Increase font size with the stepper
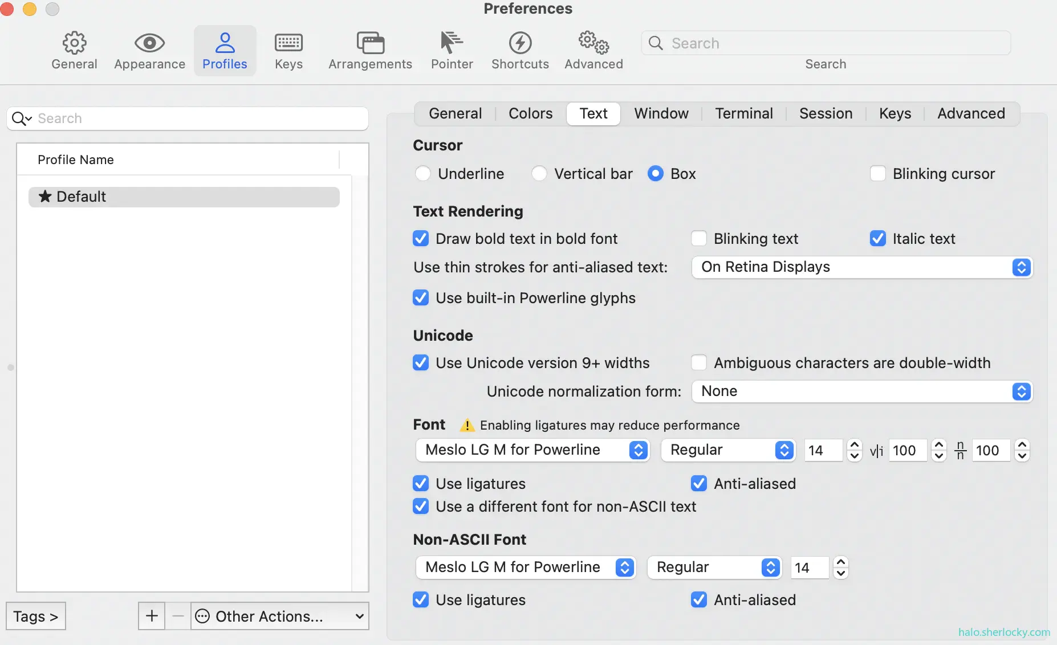 [x=854, y=446]
